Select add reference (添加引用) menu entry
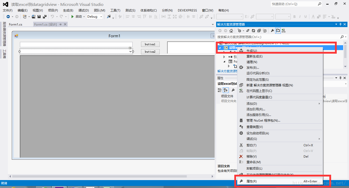The height and width of the screenshot is (188, 349). pos(280,109)
